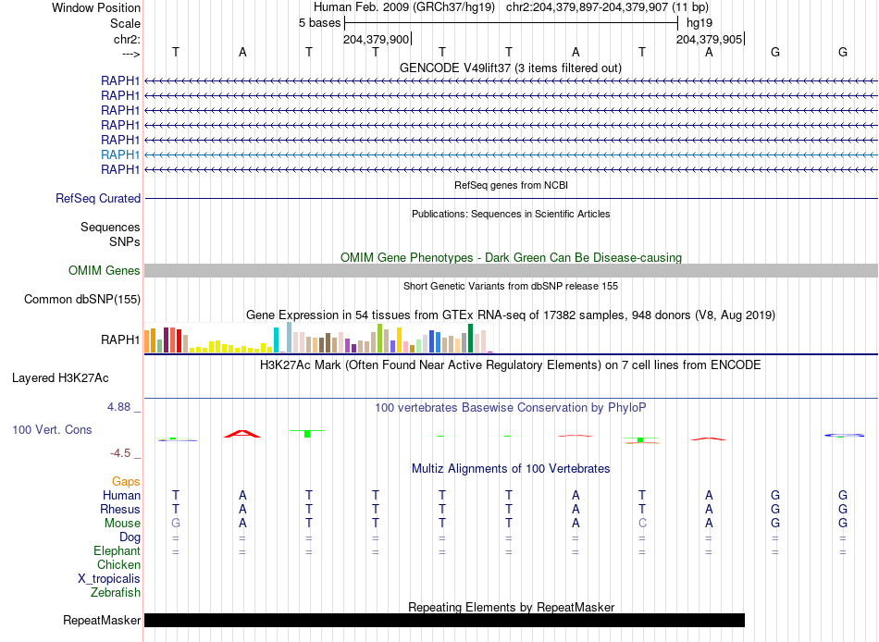The width and height of the screenshot is (879, 642).
Task: Open Publications: Sequences in Scientific Articles title
Action: [x=511, y=214]
